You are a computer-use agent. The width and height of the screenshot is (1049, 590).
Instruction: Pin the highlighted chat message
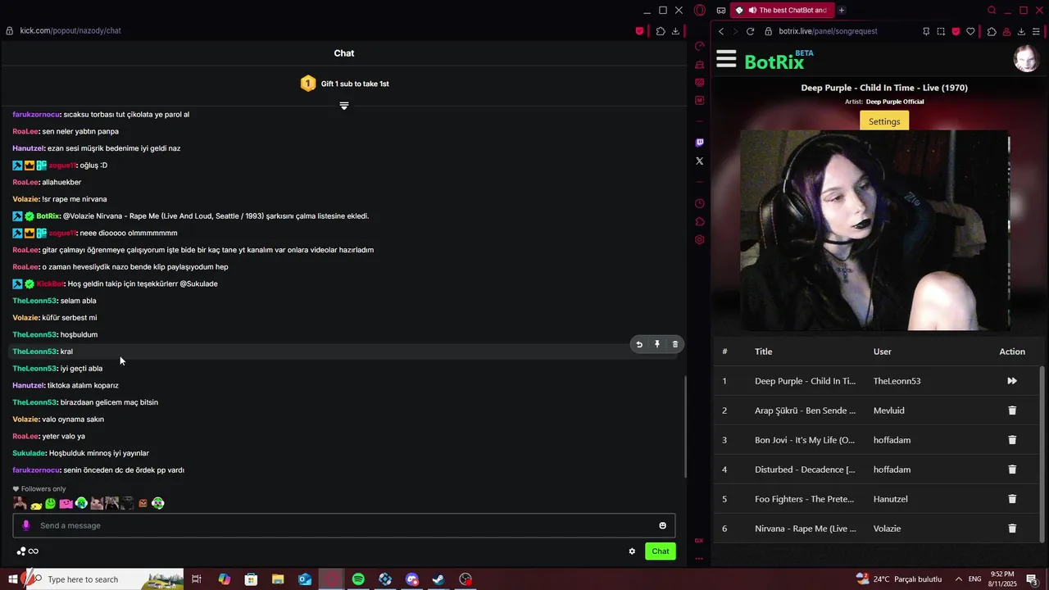(657, 344)
